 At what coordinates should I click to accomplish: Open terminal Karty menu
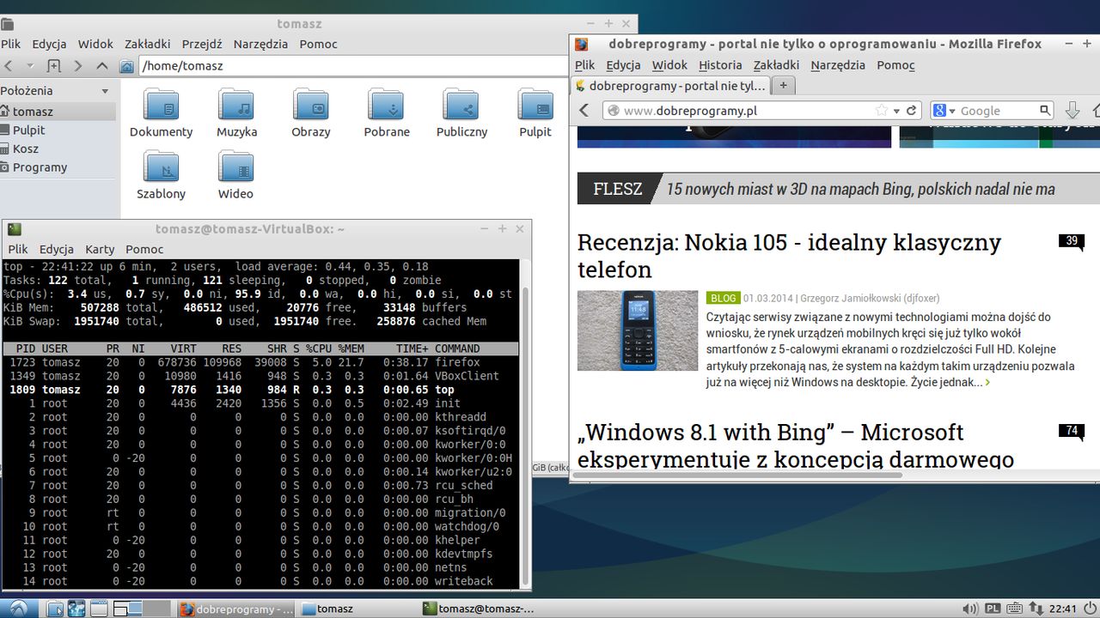click(x=100, y=249)
